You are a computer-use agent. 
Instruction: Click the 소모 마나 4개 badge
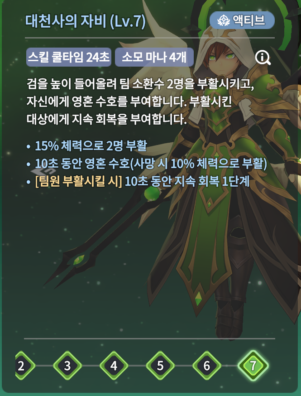click(154, 58)
